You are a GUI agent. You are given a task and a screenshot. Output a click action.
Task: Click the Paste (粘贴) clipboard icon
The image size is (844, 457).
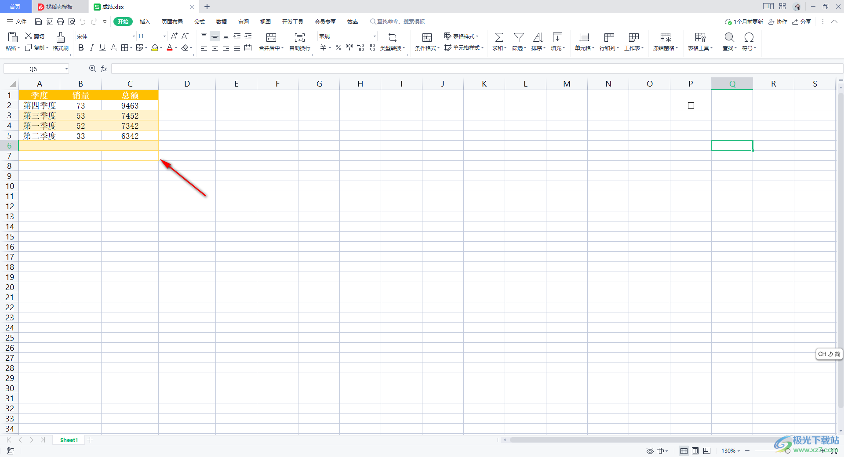point(13,37)
